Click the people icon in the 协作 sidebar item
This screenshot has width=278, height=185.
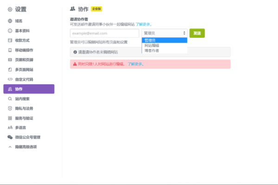10,89
